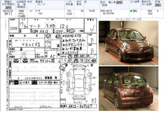Click the ★DAMD エアロ note on sheet

click(72, 36)
